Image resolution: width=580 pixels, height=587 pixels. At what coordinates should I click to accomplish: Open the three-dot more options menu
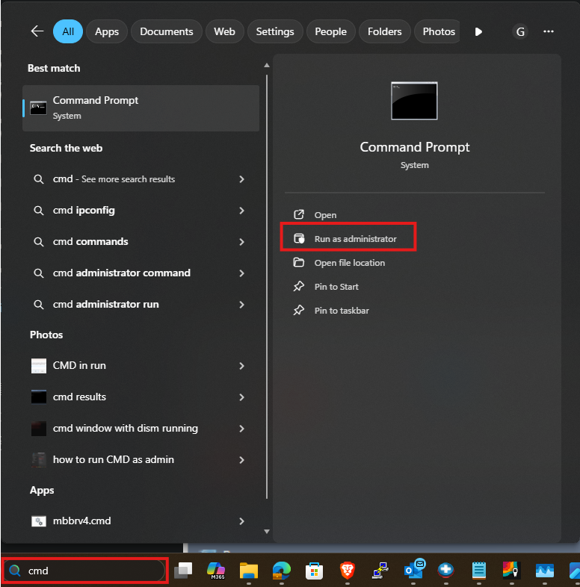click(x=548, y=31)
